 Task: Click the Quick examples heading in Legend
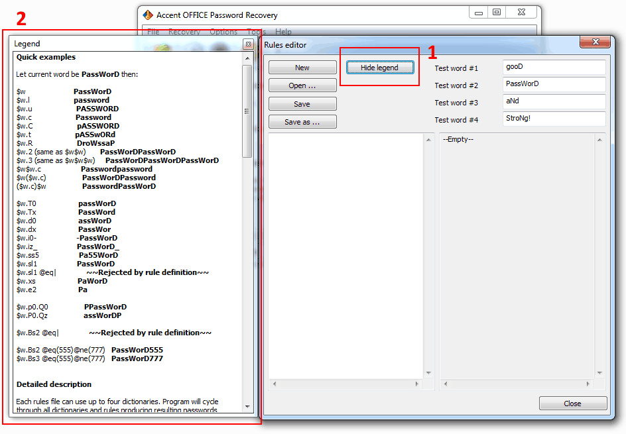tap(46, 57)
